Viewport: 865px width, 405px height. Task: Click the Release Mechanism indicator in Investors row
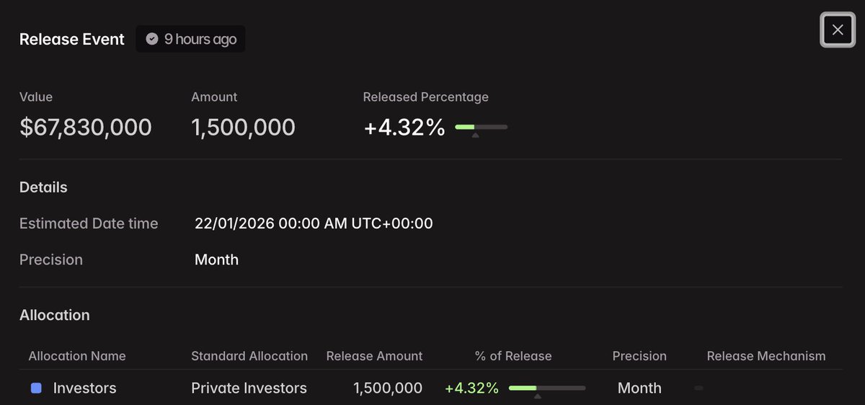click(698, 388)
